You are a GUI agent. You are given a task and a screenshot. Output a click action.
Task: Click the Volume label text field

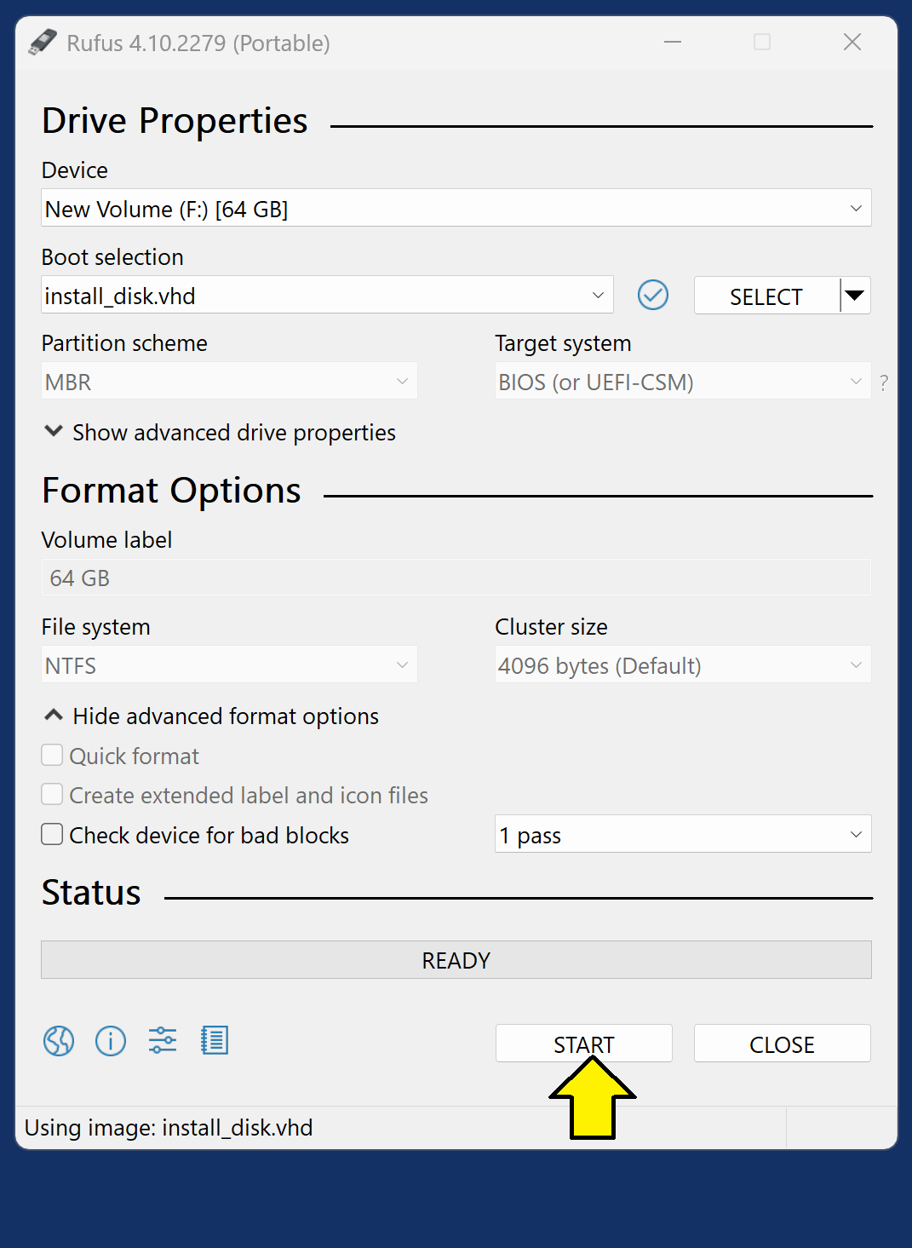(x=456, y=578)
